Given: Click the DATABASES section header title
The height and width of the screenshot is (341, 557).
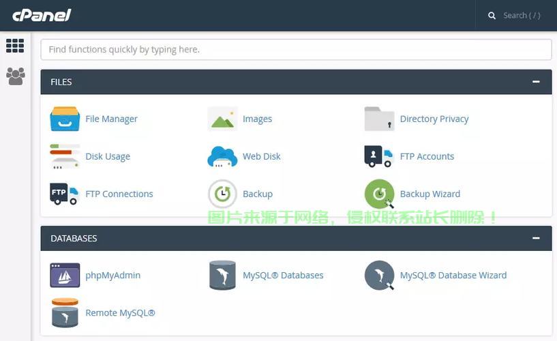Looking at the screenshot, I should [74, 238].
